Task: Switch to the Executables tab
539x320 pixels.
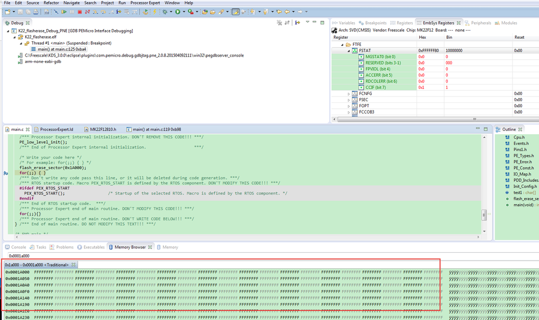Action: coord(91,247)
